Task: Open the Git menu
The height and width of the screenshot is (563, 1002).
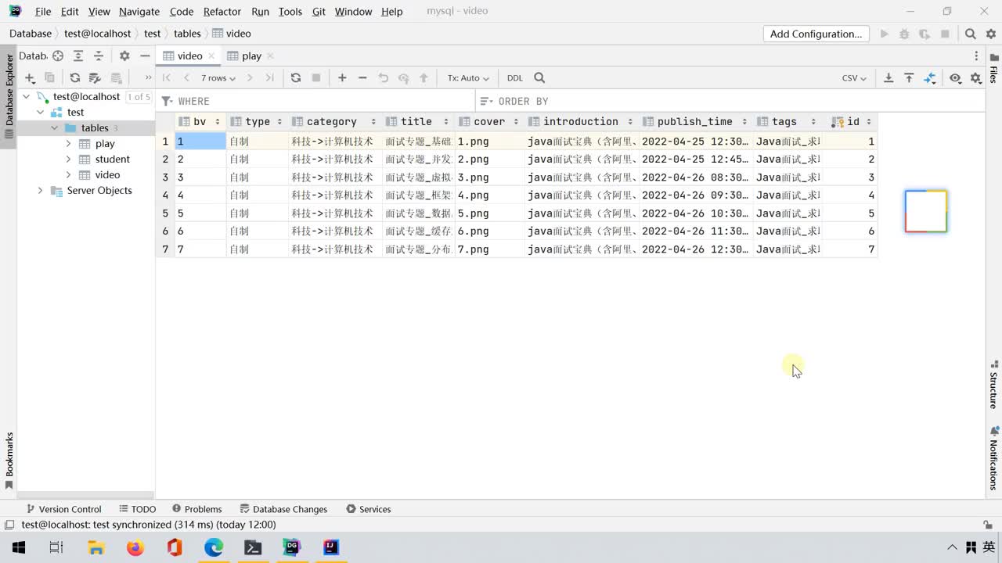Action: (319, 12)
